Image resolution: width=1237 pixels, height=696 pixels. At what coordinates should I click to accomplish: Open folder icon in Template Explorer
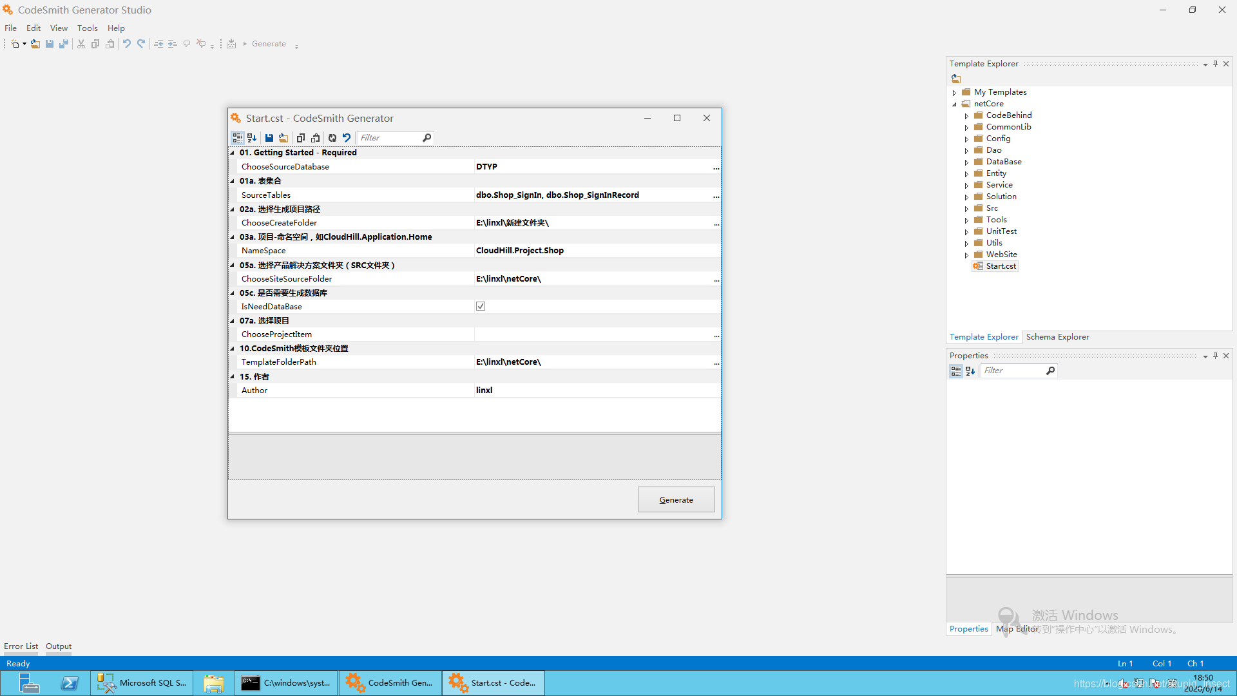tap(956, 79)
